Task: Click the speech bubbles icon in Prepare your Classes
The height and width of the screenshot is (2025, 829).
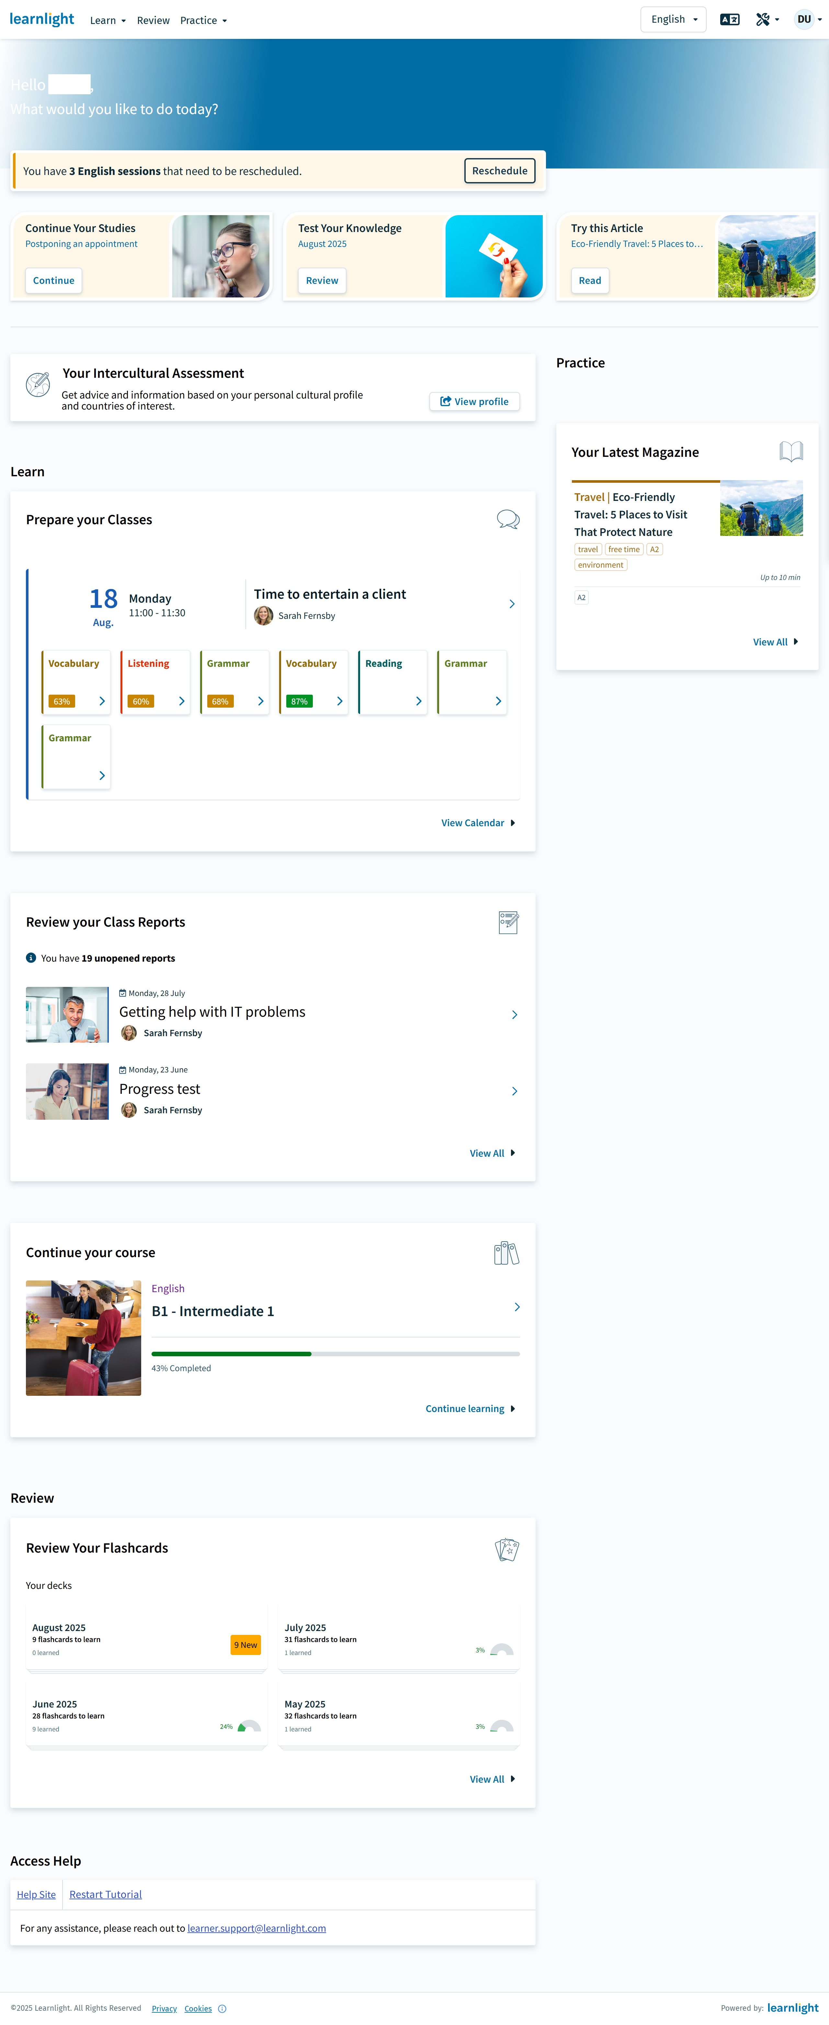Action: (x=508, y=520)
